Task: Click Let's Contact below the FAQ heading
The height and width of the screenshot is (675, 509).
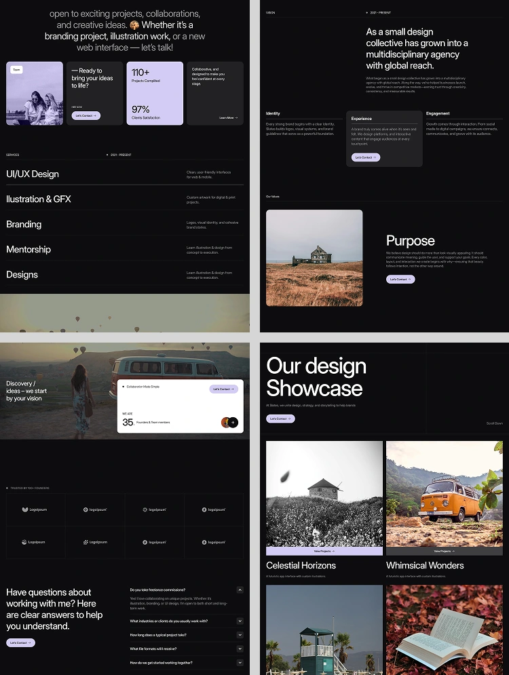Action: [20, 642]
